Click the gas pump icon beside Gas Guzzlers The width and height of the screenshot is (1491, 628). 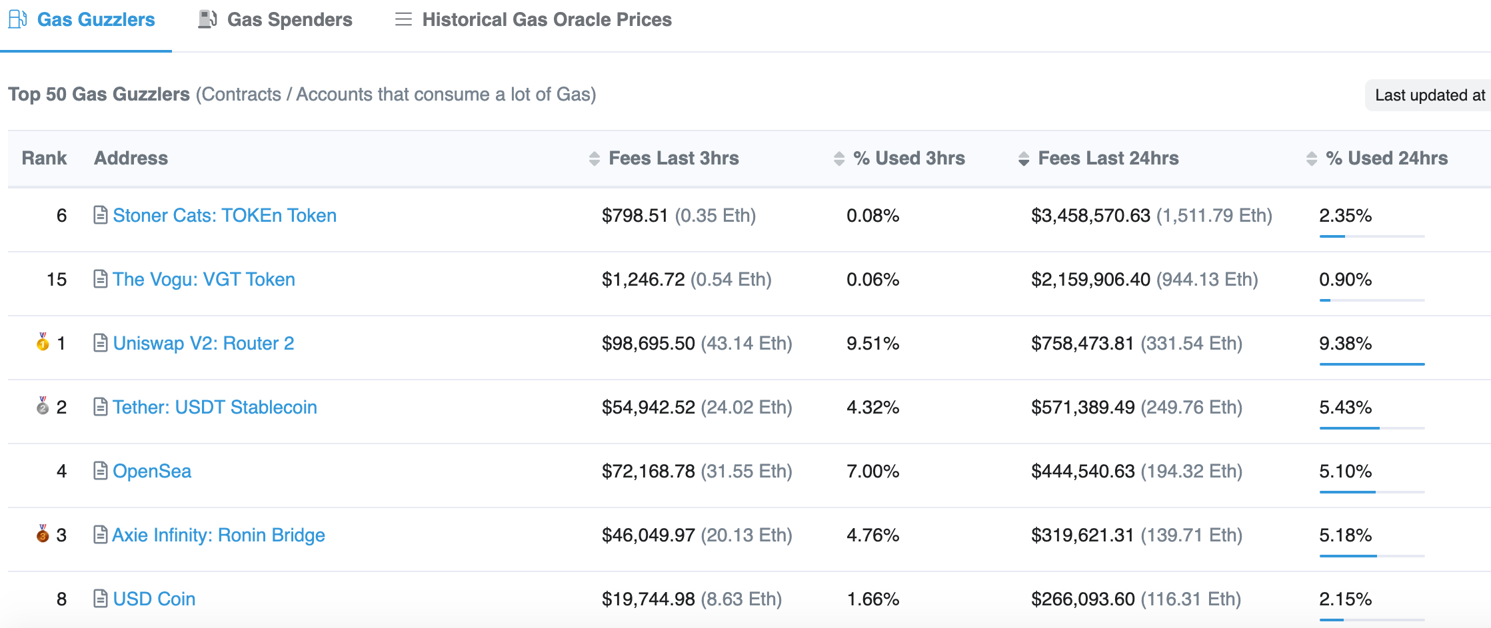[x=17, y=19]
